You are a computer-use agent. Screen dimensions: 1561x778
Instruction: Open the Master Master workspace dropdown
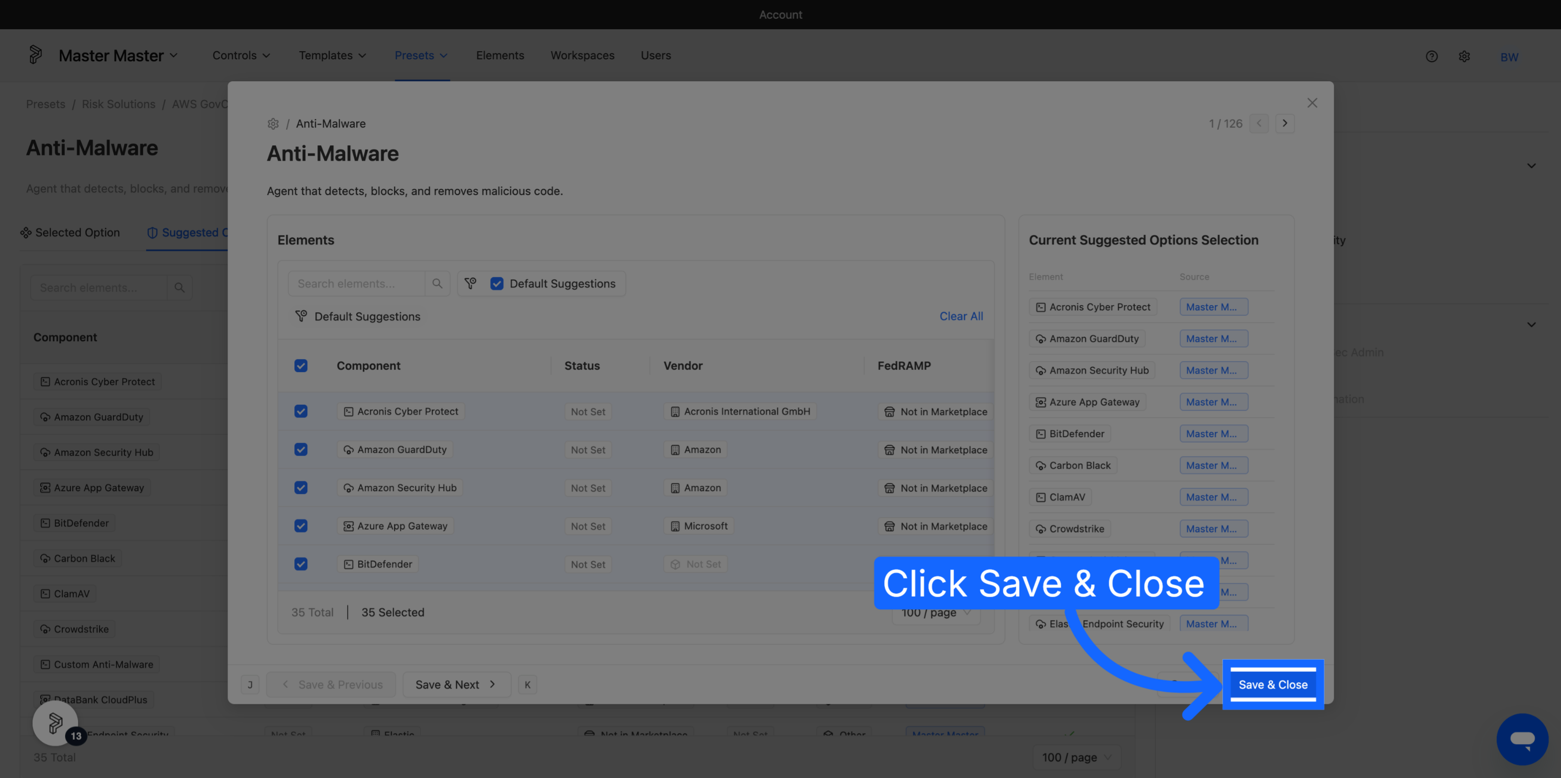[x=118, y=55]
